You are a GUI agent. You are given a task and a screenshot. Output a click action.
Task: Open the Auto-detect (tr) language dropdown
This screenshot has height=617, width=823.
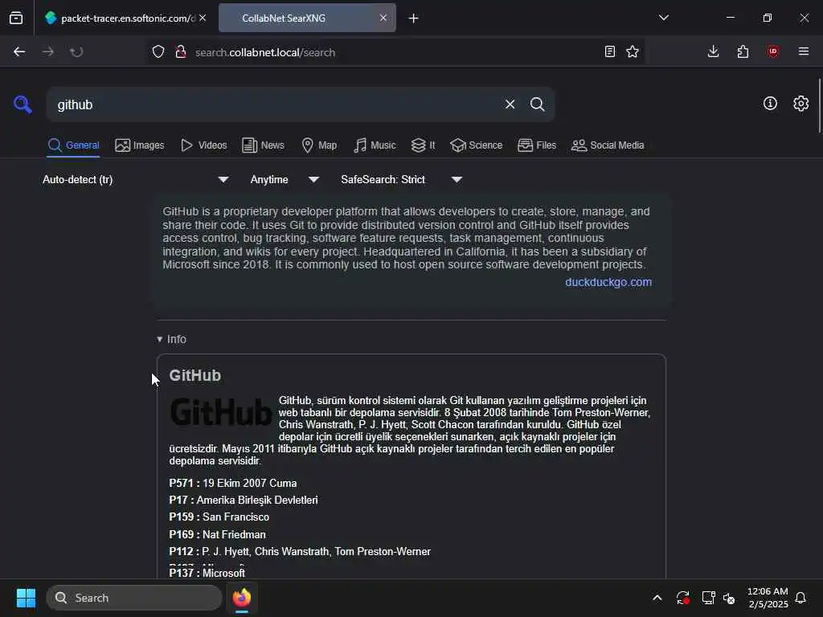click(135, 179)
